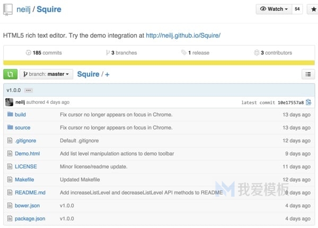This screenshot has width=318, height=228.
Task: Open the Watch dropdown button
Action: click(274, 9)
